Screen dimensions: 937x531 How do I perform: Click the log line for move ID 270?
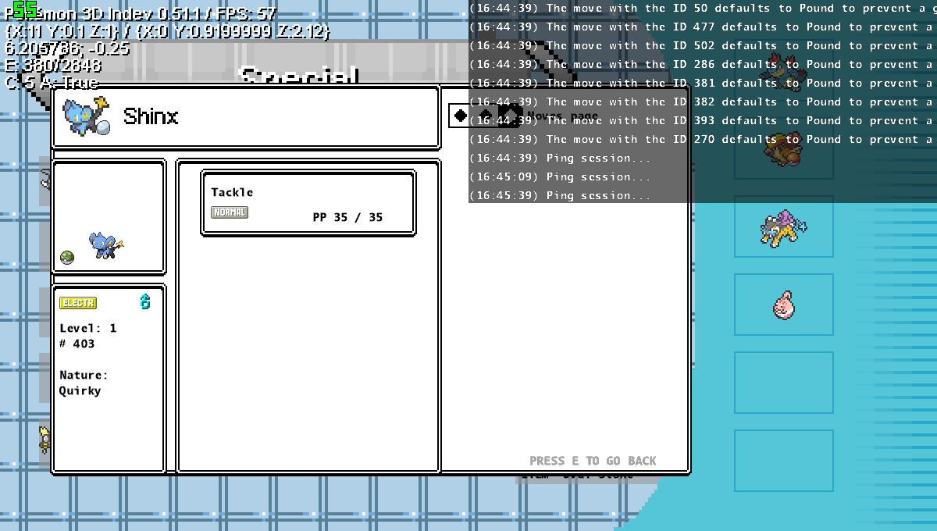pos(702,139)
